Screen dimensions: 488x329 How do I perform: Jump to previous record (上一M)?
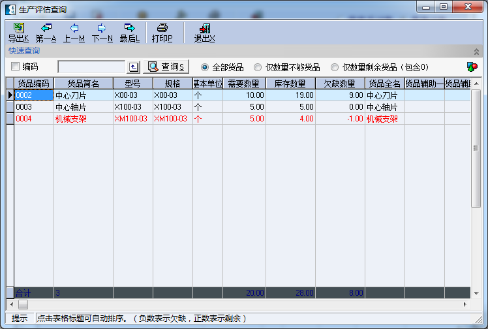coord(74,33)
